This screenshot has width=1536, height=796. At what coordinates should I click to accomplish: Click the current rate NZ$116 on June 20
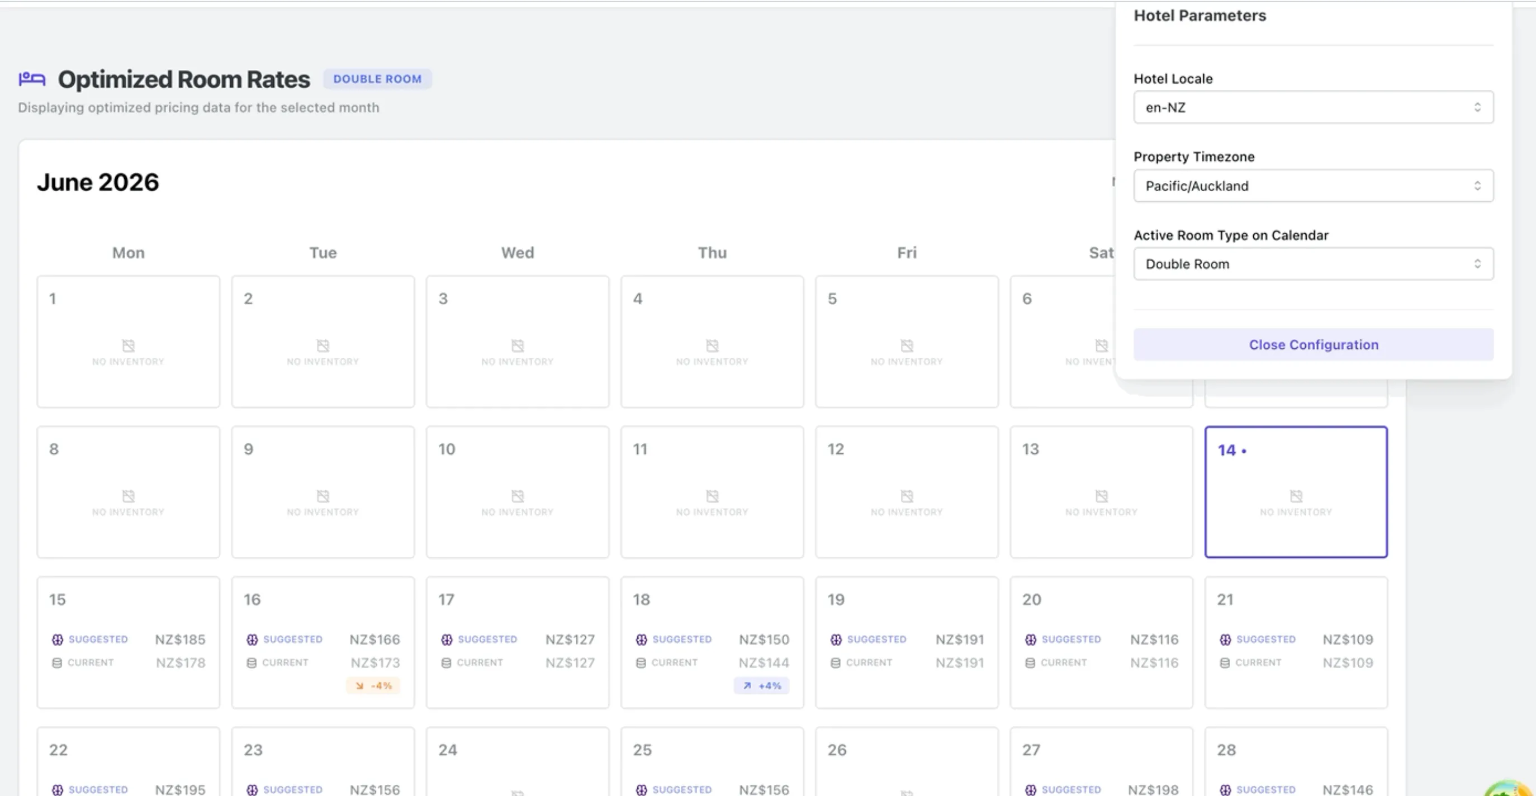pos(1154,663)
